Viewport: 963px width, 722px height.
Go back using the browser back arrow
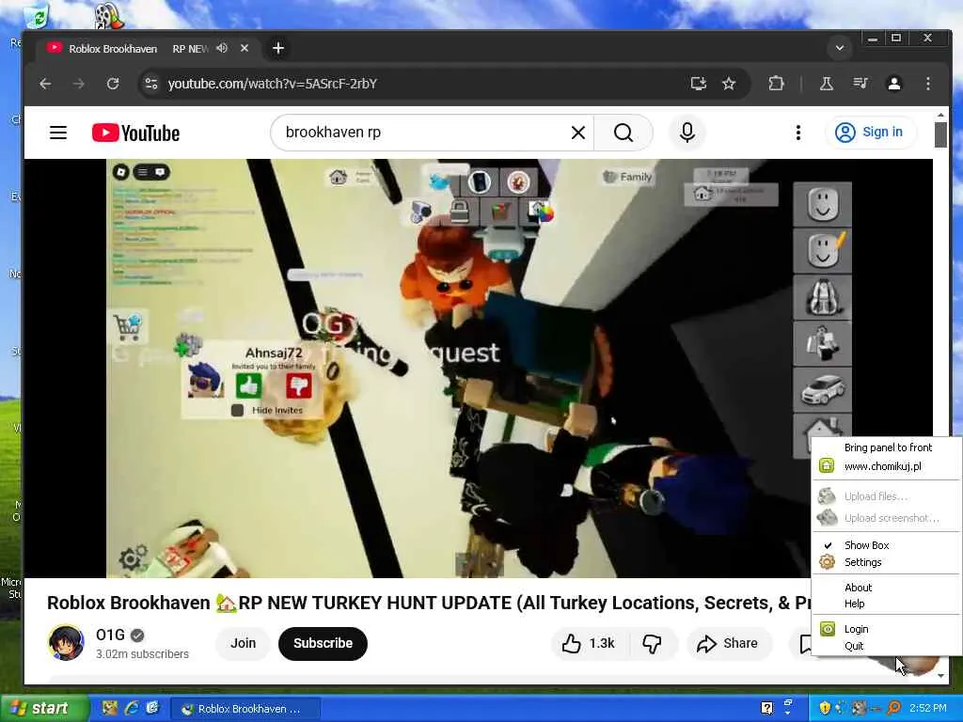45,84
